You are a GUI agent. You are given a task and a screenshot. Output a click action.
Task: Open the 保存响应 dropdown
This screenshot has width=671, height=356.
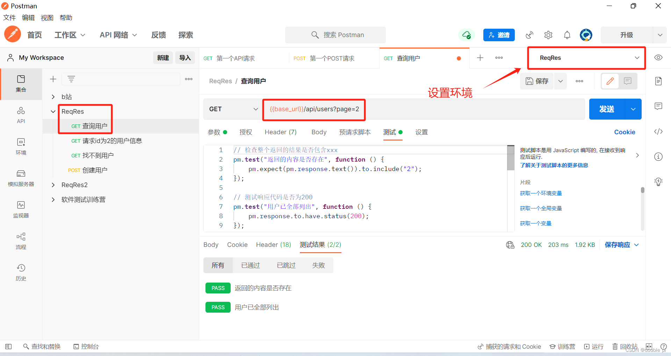click(x=622, y=245)
